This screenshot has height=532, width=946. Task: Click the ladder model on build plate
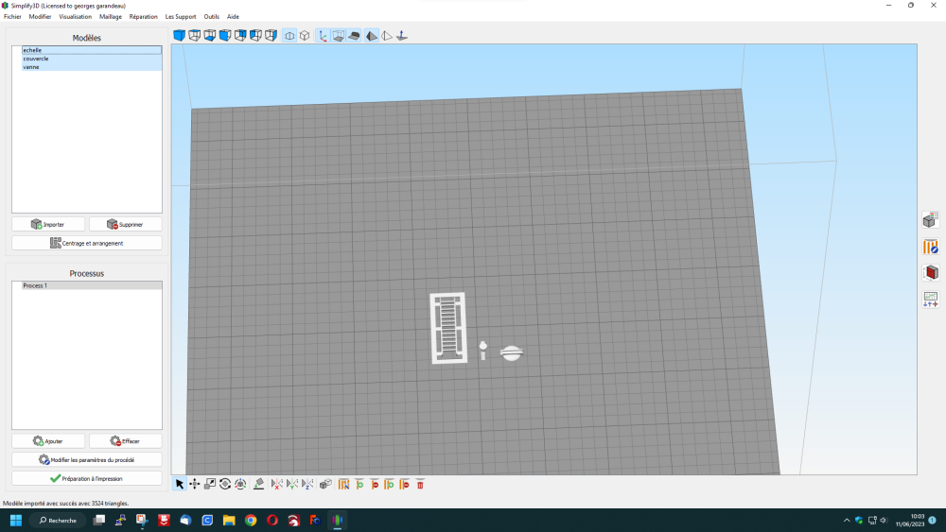[448, 328]
